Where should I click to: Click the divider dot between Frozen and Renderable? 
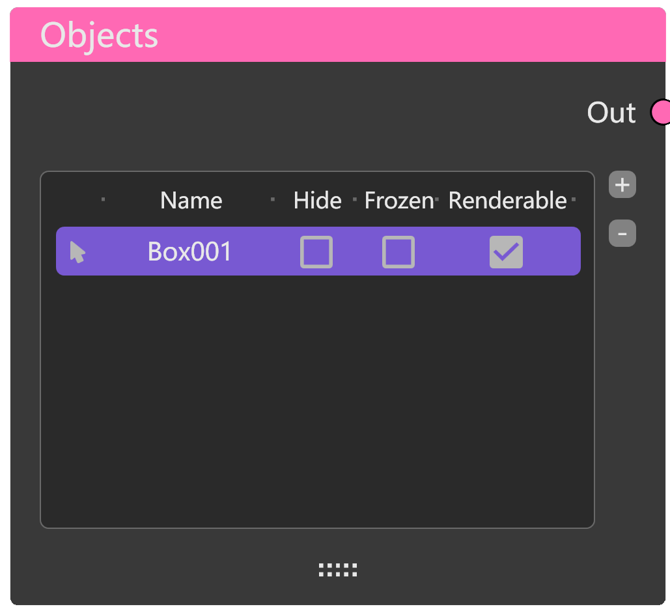pos(437,199)
